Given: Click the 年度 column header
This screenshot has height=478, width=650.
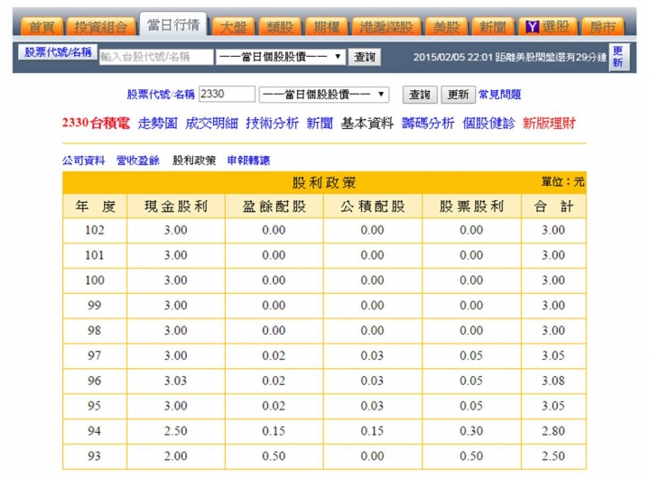Looking at the screenshot, I should [95, 207].
